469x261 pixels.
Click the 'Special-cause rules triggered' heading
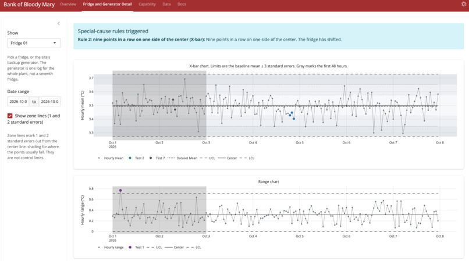tap(113, 31)
